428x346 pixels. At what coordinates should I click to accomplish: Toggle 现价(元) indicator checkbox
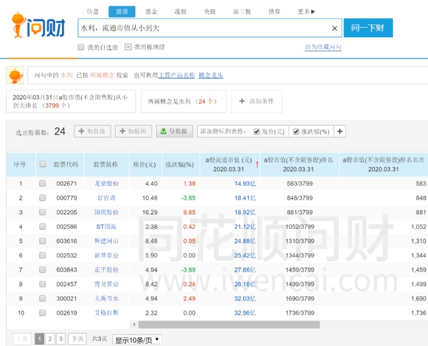click(256, 132)
